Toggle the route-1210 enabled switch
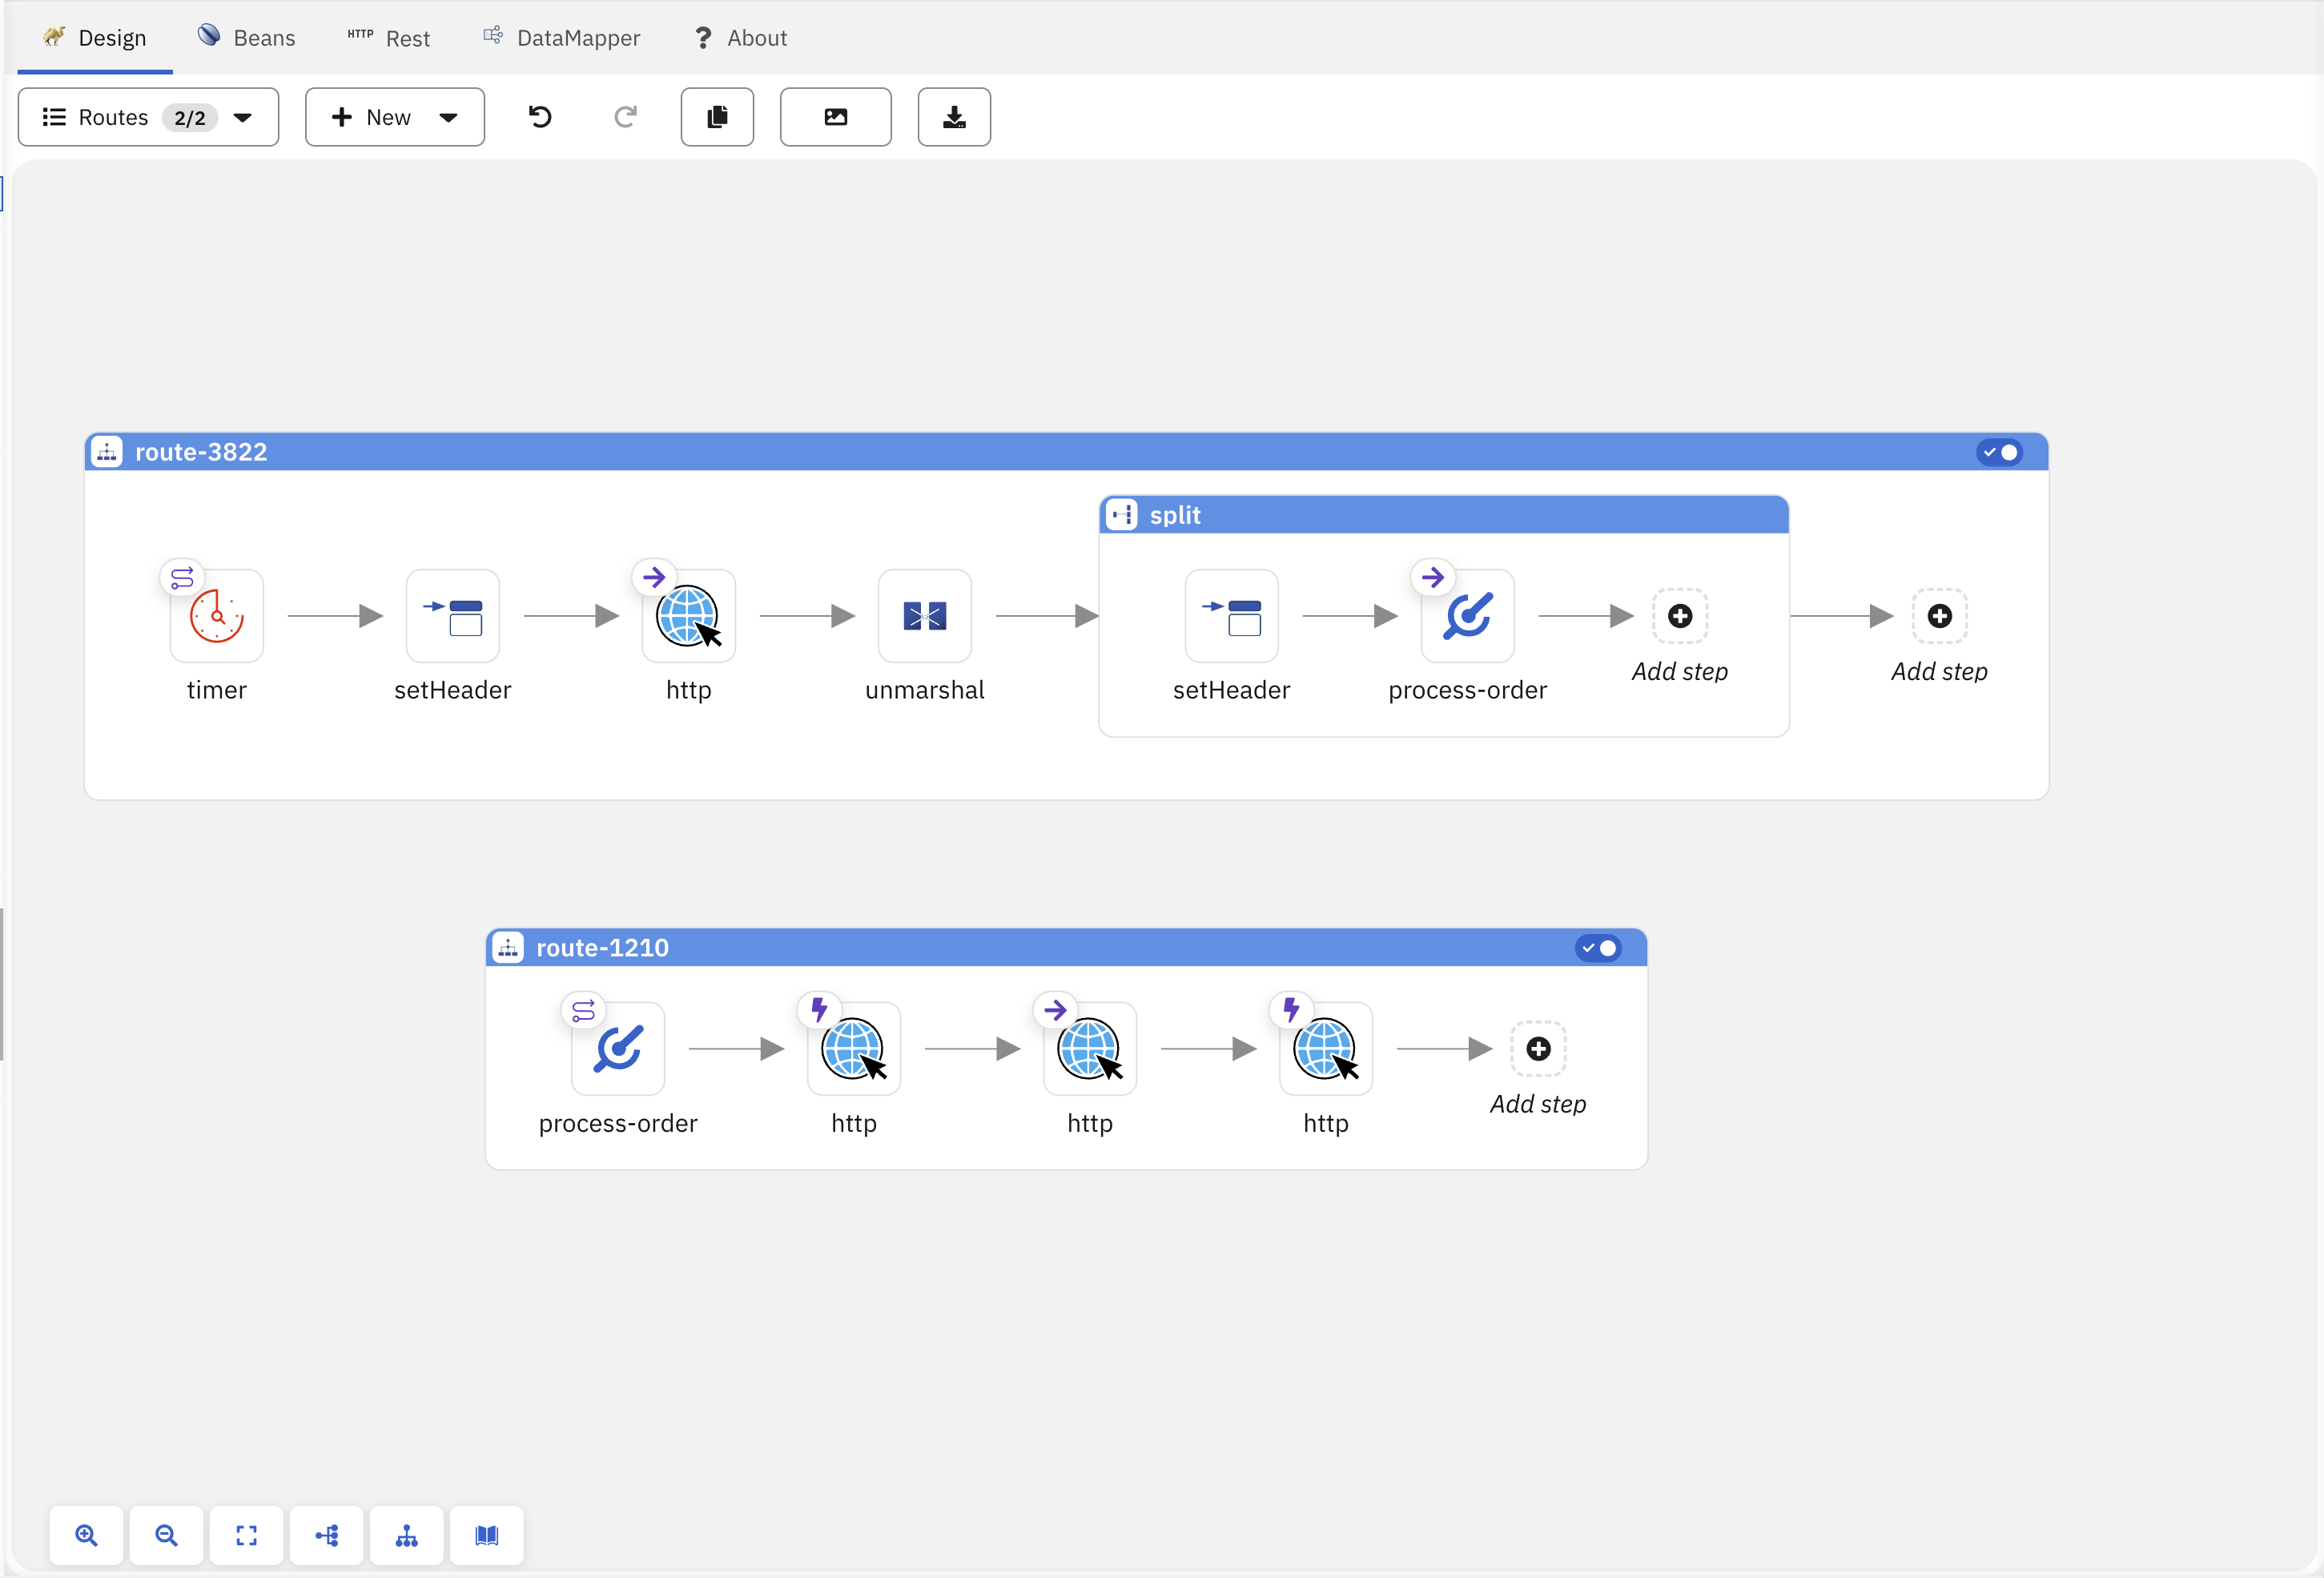 pyautogui.click(x=1598, y=948)
